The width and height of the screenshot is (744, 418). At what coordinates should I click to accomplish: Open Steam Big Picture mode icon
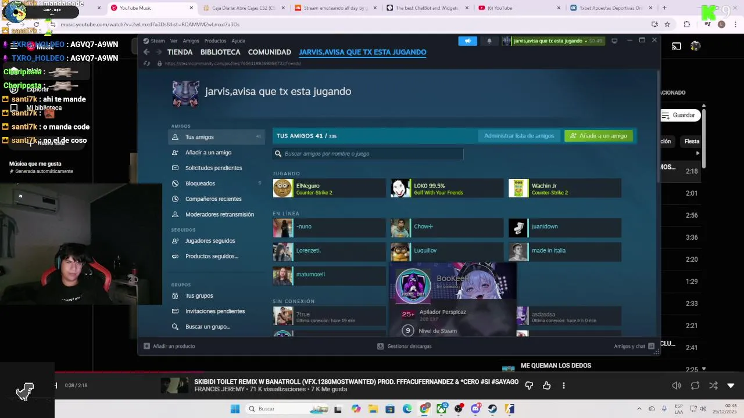[x=614, y=41]
